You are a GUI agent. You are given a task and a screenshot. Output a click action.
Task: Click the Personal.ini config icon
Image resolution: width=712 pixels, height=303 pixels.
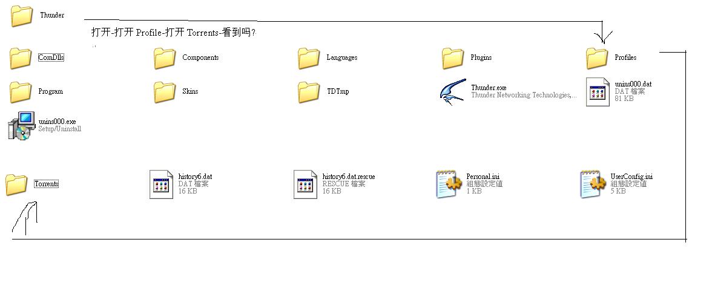coord(449,184)
